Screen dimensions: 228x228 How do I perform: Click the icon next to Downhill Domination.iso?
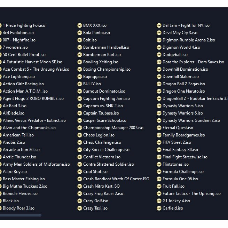click(x=159, y=69)
